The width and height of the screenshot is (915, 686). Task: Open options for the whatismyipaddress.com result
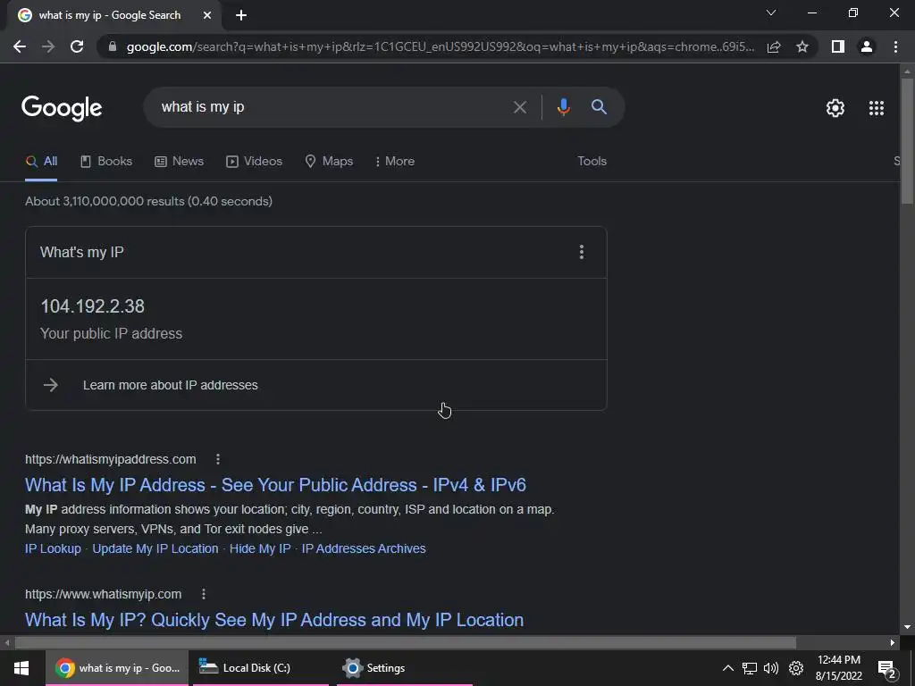218,460
